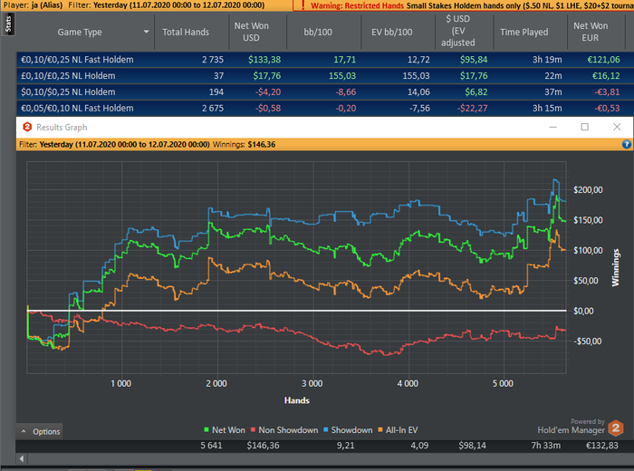The image size is (634, 471).
Task: Sort by the bb/100 column header
Action: point(318,32)
